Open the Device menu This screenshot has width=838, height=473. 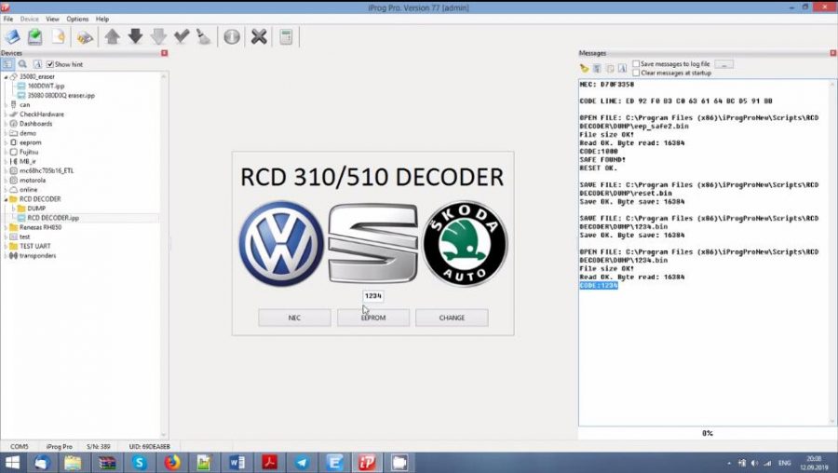click(x=30, y=19)
